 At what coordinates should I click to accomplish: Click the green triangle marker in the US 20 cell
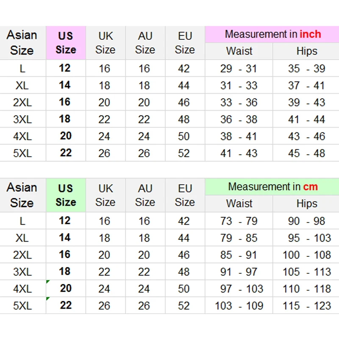48,282
